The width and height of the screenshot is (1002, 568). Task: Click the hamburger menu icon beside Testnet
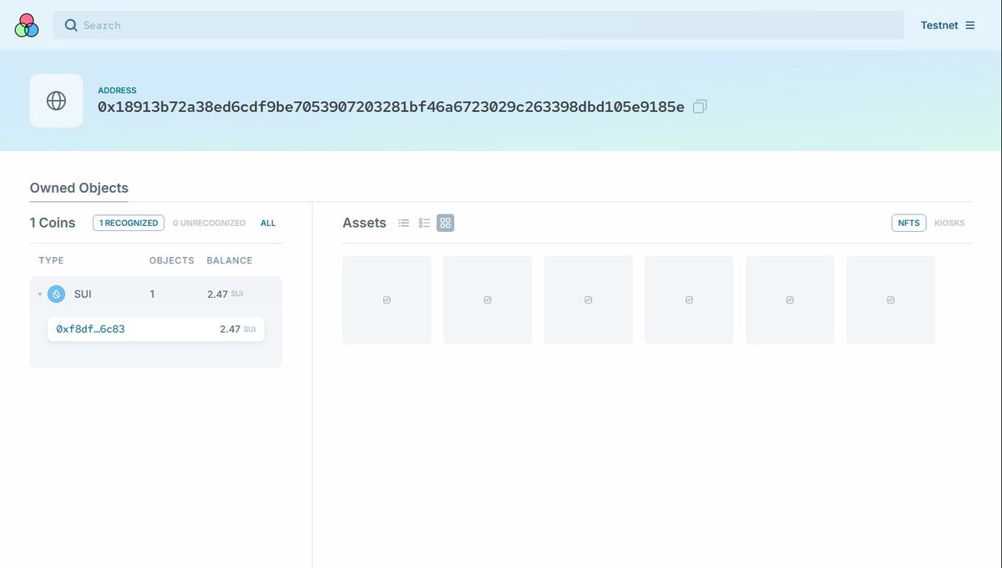(970, 25)
